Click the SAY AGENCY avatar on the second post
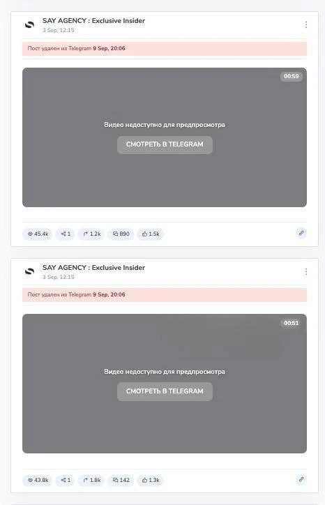This screenshot has width=325, height=505. pos(29,272)
